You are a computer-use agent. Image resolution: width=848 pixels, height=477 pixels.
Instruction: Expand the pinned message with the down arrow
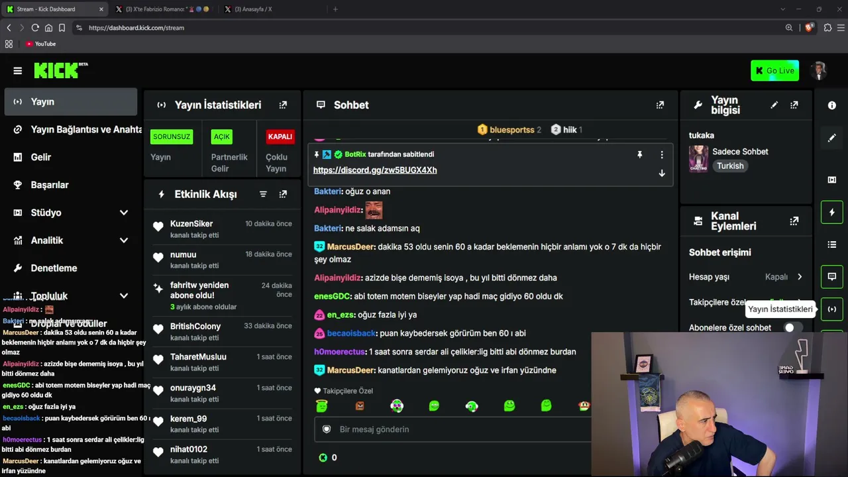(661, 173)
